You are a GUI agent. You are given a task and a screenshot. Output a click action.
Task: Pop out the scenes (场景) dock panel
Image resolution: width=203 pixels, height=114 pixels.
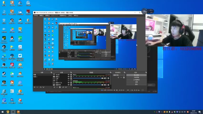tap(52, 72)
